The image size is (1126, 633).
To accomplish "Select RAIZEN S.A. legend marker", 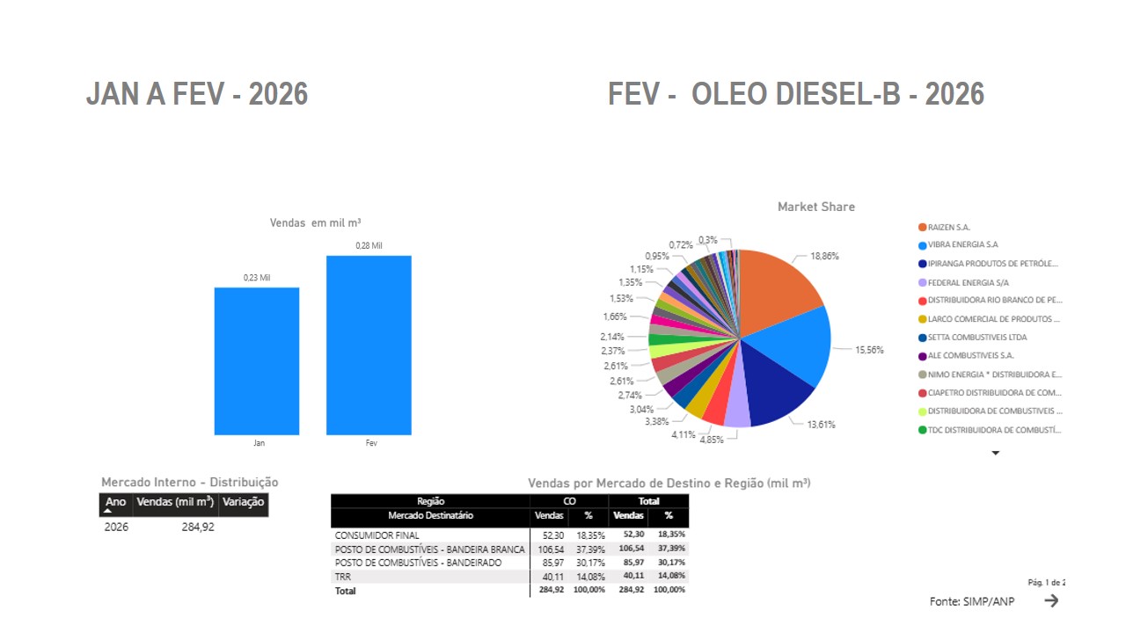I will (x=922, y=227).
